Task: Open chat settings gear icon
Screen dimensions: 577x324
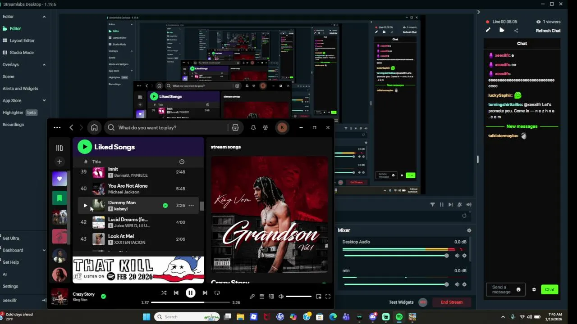Action: coord(534,290)
